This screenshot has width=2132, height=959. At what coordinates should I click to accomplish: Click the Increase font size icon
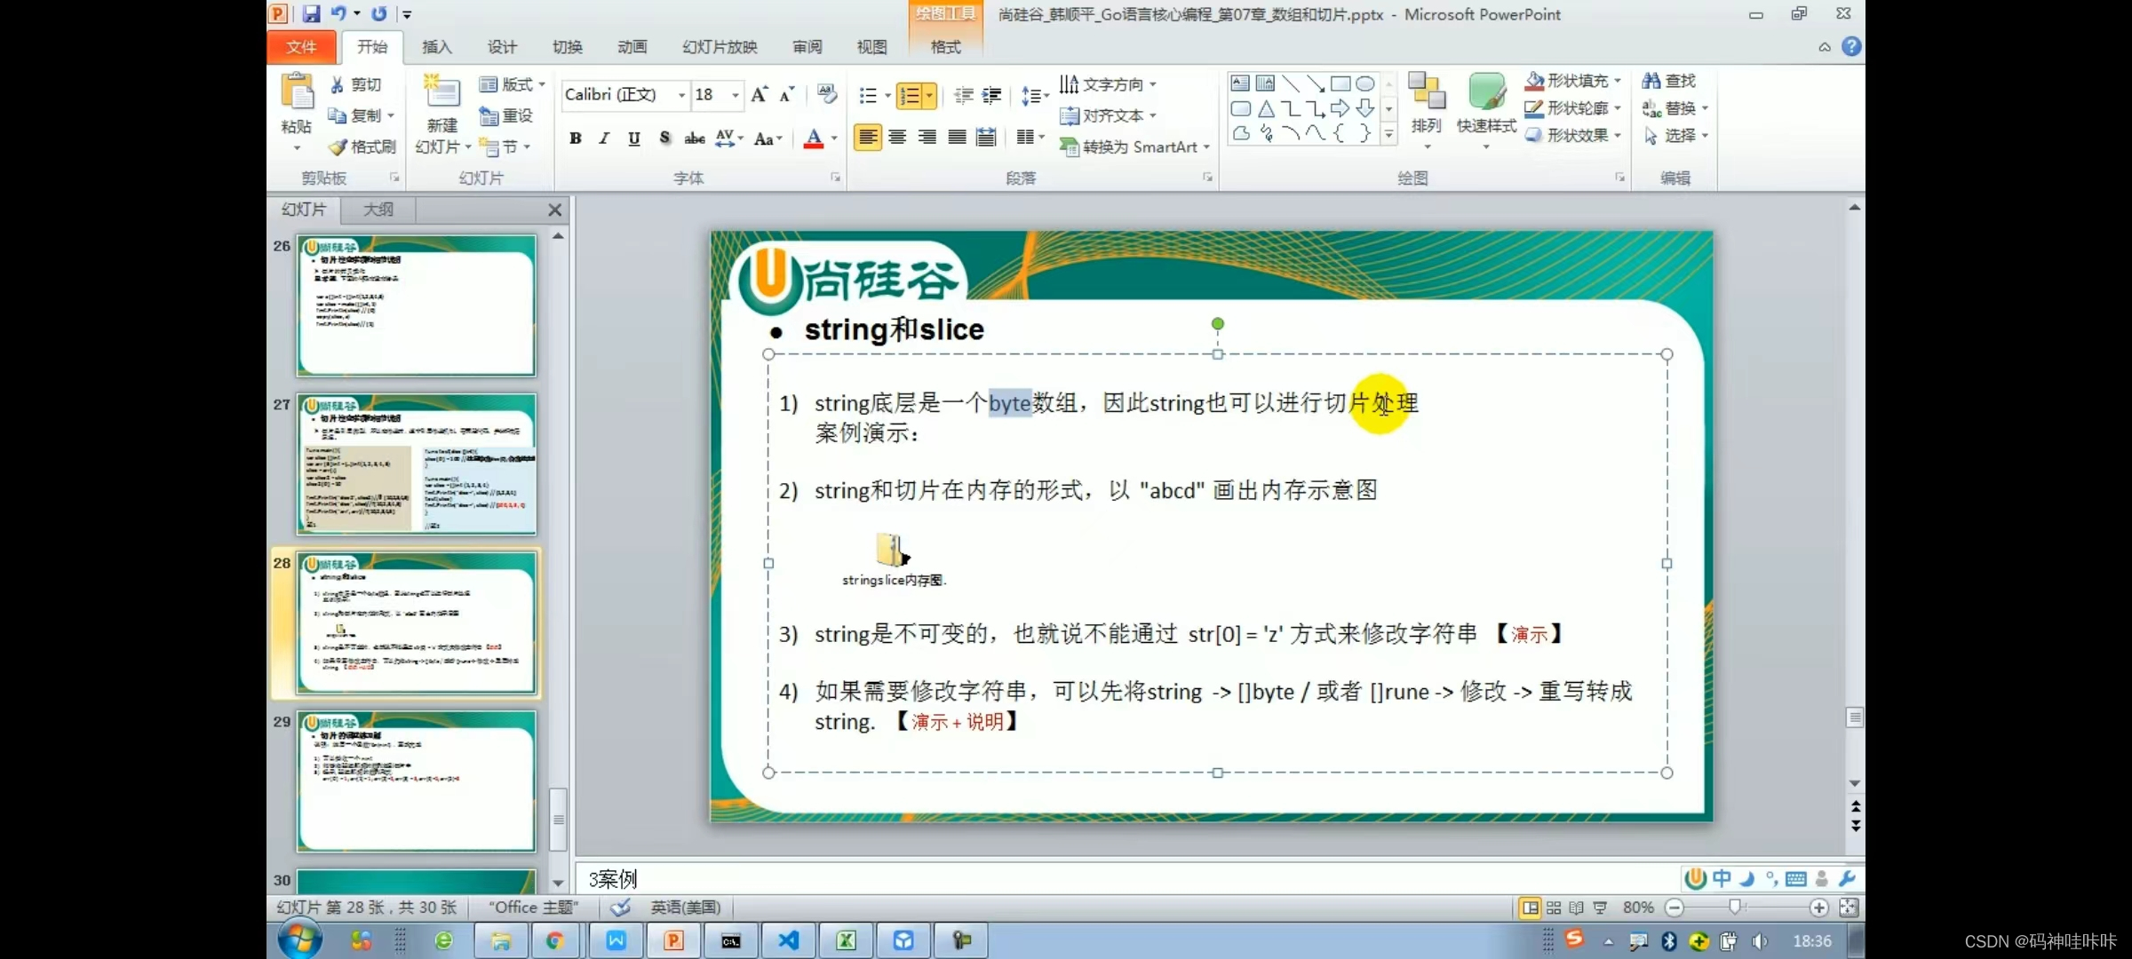pos(759,94)
